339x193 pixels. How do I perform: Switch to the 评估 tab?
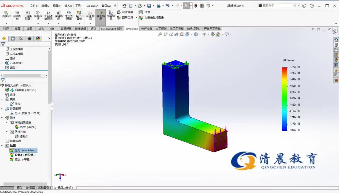(x=93, y=29)
